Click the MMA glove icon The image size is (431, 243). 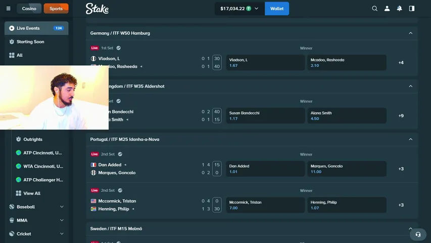click(12, 220)
